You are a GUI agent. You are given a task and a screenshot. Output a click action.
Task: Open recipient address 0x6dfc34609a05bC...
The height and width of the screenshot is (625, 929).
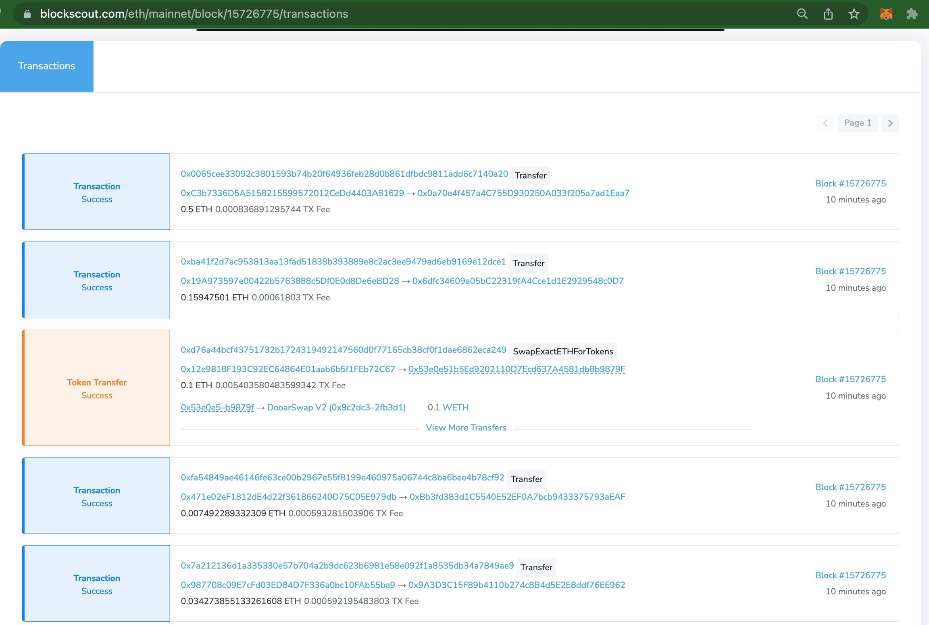coord(518,281)
